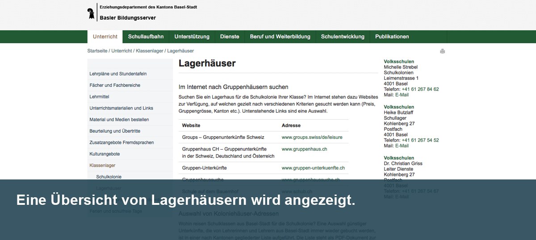This screenshot has height=240, width=536.
Task: Go to Dienste menu item
Action: tap(230, 37)
